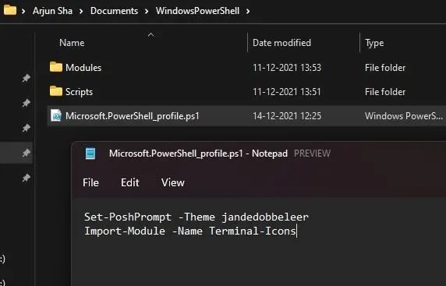Open the File menu in Notepad
This screenshot has height=286, width=446.
click(90, 182)
